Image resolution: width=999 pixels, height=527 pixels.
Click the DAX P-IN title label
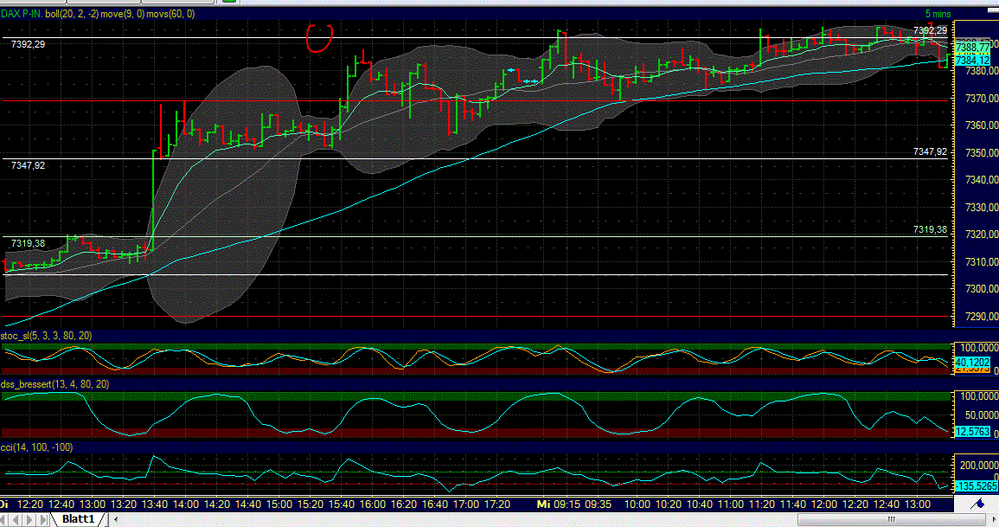point(22,14)
